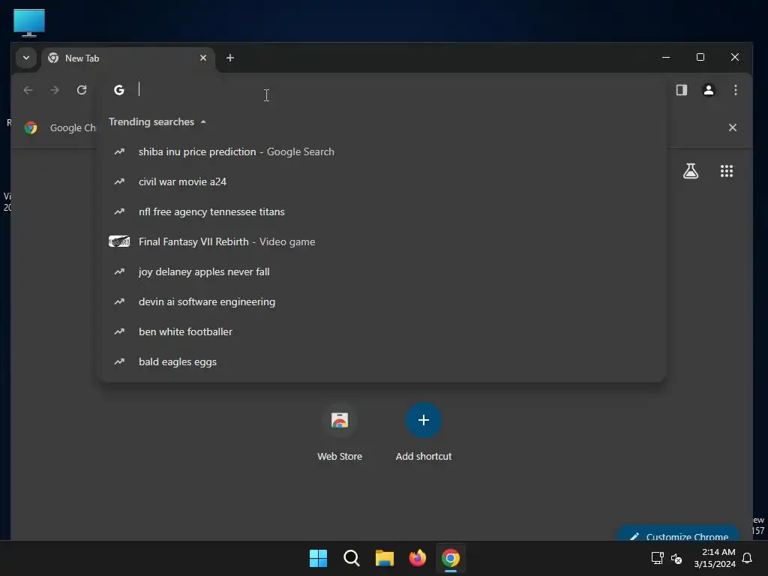Select suggestion joy delaney apples never fall
The height and width of the screenshot is (576, 768).
coord(382,271)
